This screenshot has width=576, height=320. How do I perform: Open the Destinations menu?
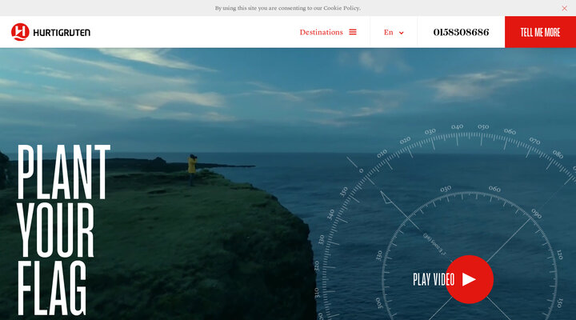click(328, 32)
